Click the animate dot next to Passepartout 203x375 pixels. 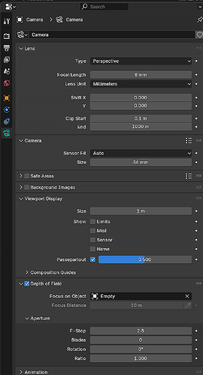click(196, 259)
